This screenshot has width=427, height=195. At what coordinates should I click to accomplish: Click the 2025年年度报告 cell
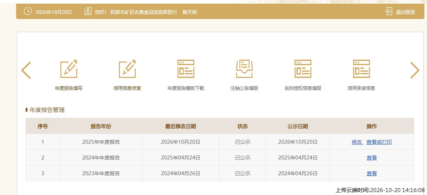coord(101,142)
